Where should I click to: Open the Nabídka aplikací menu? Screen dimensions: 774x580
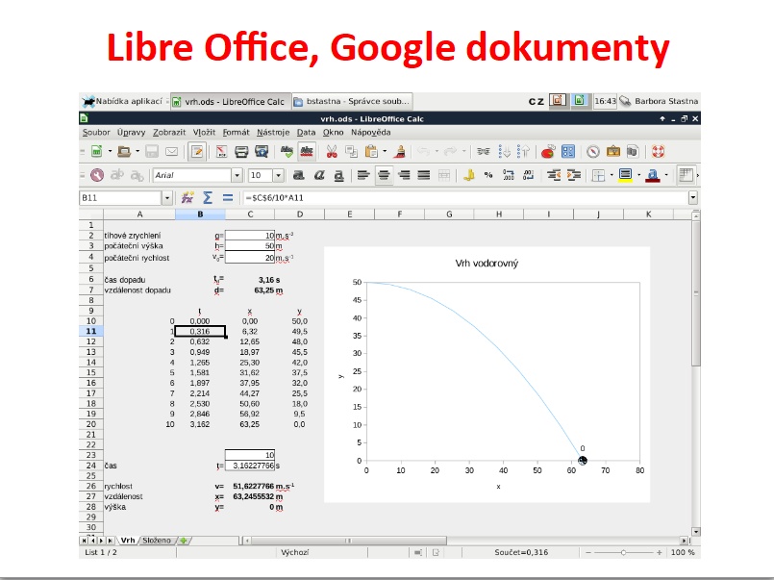[x=123, y=101]
